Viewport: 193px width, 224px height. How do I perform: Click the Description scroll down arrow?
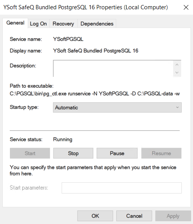pos(177,72)
